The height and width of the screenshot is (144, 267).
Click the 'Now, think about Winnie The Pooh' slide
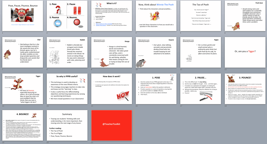click(x=156, y=16)
